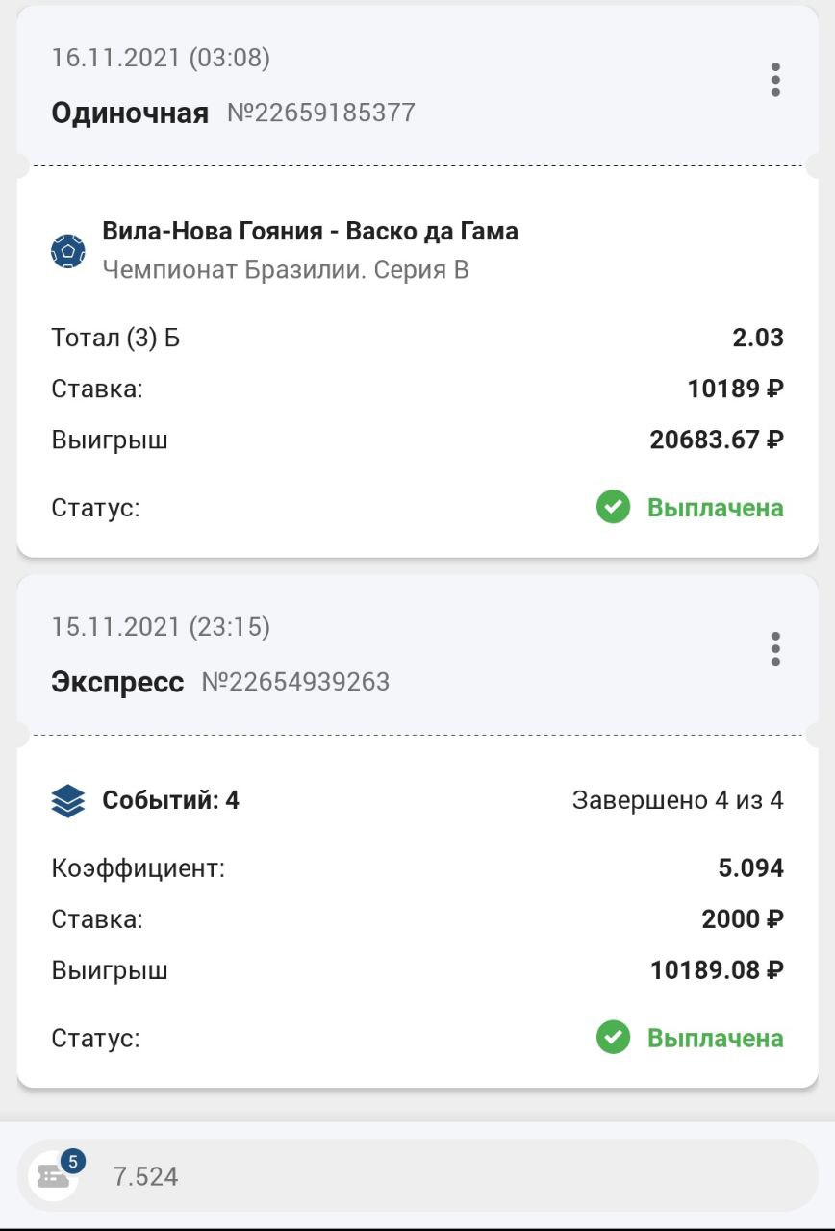
Task: Select the Одиночная bet title
Action: [x=130, y=113]
